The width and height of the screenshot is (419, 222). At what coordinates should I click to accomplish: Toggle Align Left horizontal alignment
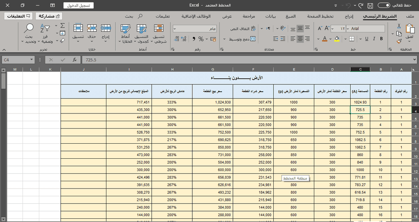pyautogui.click(x=293, y=39)
